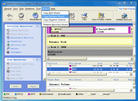The image size is (138, 101).
Task: Click the Delete Partition sidebar icon
Action: coord(8,34)
